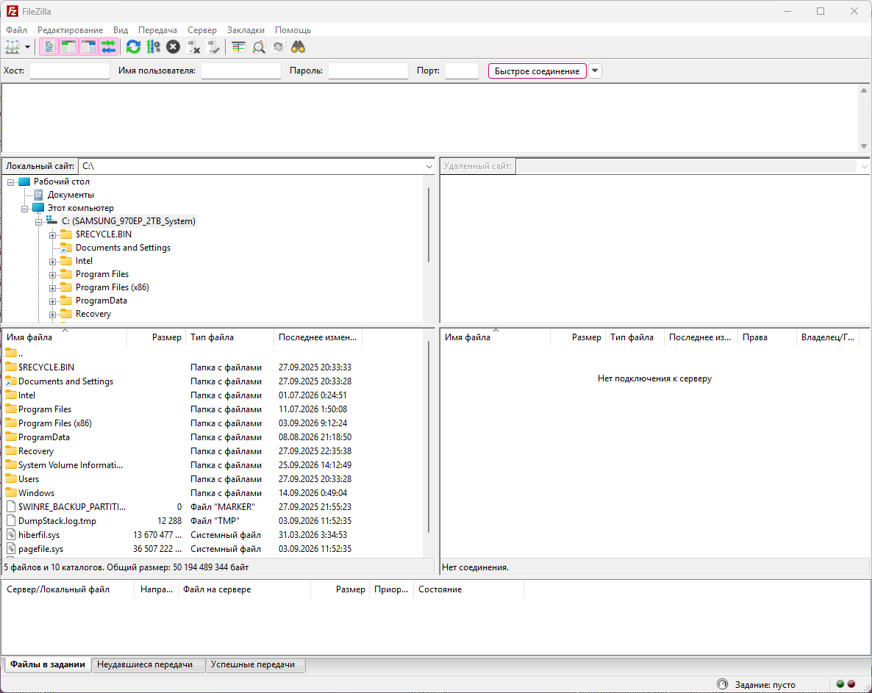Open quickconnect history dropdown arrow
This screenshot has width=872, height=693.
595,71
